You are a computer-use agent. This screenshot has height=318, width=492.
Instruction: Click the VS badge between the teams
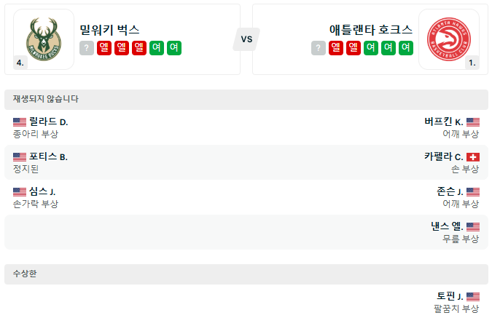tap(246, 39)
